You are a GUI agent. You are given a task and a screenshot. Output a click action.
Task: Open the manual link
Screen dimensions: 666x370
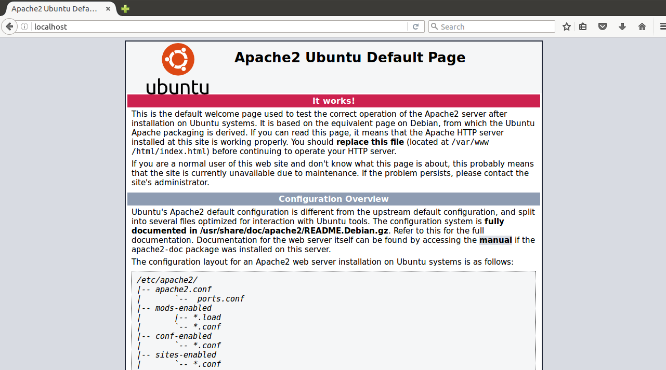495,240
